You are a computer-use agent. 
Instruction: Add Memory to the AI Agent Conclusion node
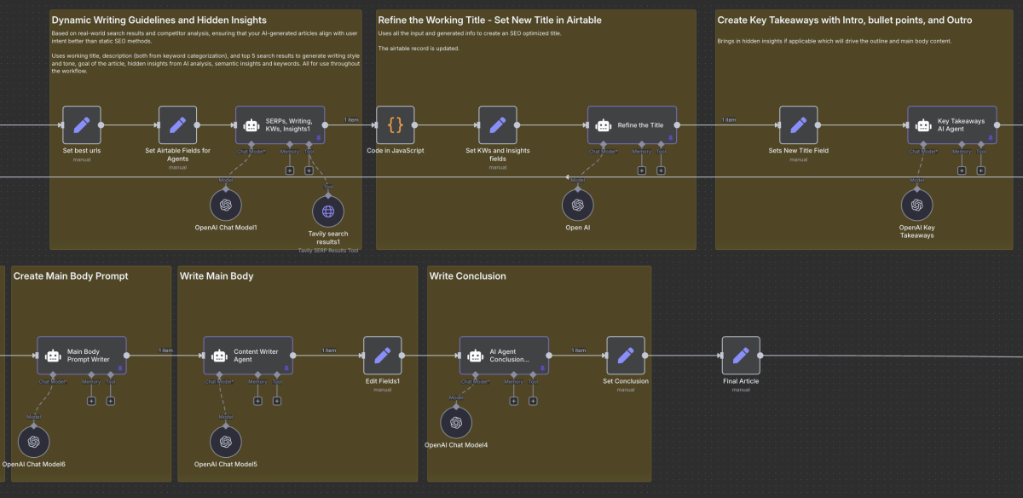(514, 401)
